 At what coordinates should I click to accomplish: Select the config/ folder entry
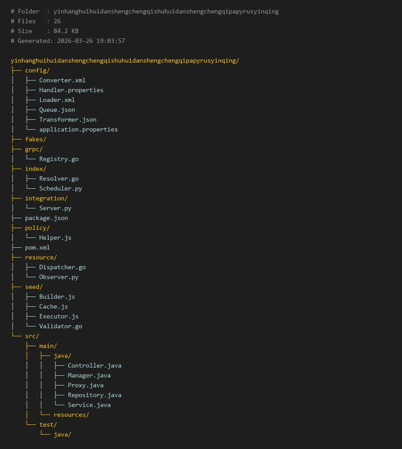point(37,70)
